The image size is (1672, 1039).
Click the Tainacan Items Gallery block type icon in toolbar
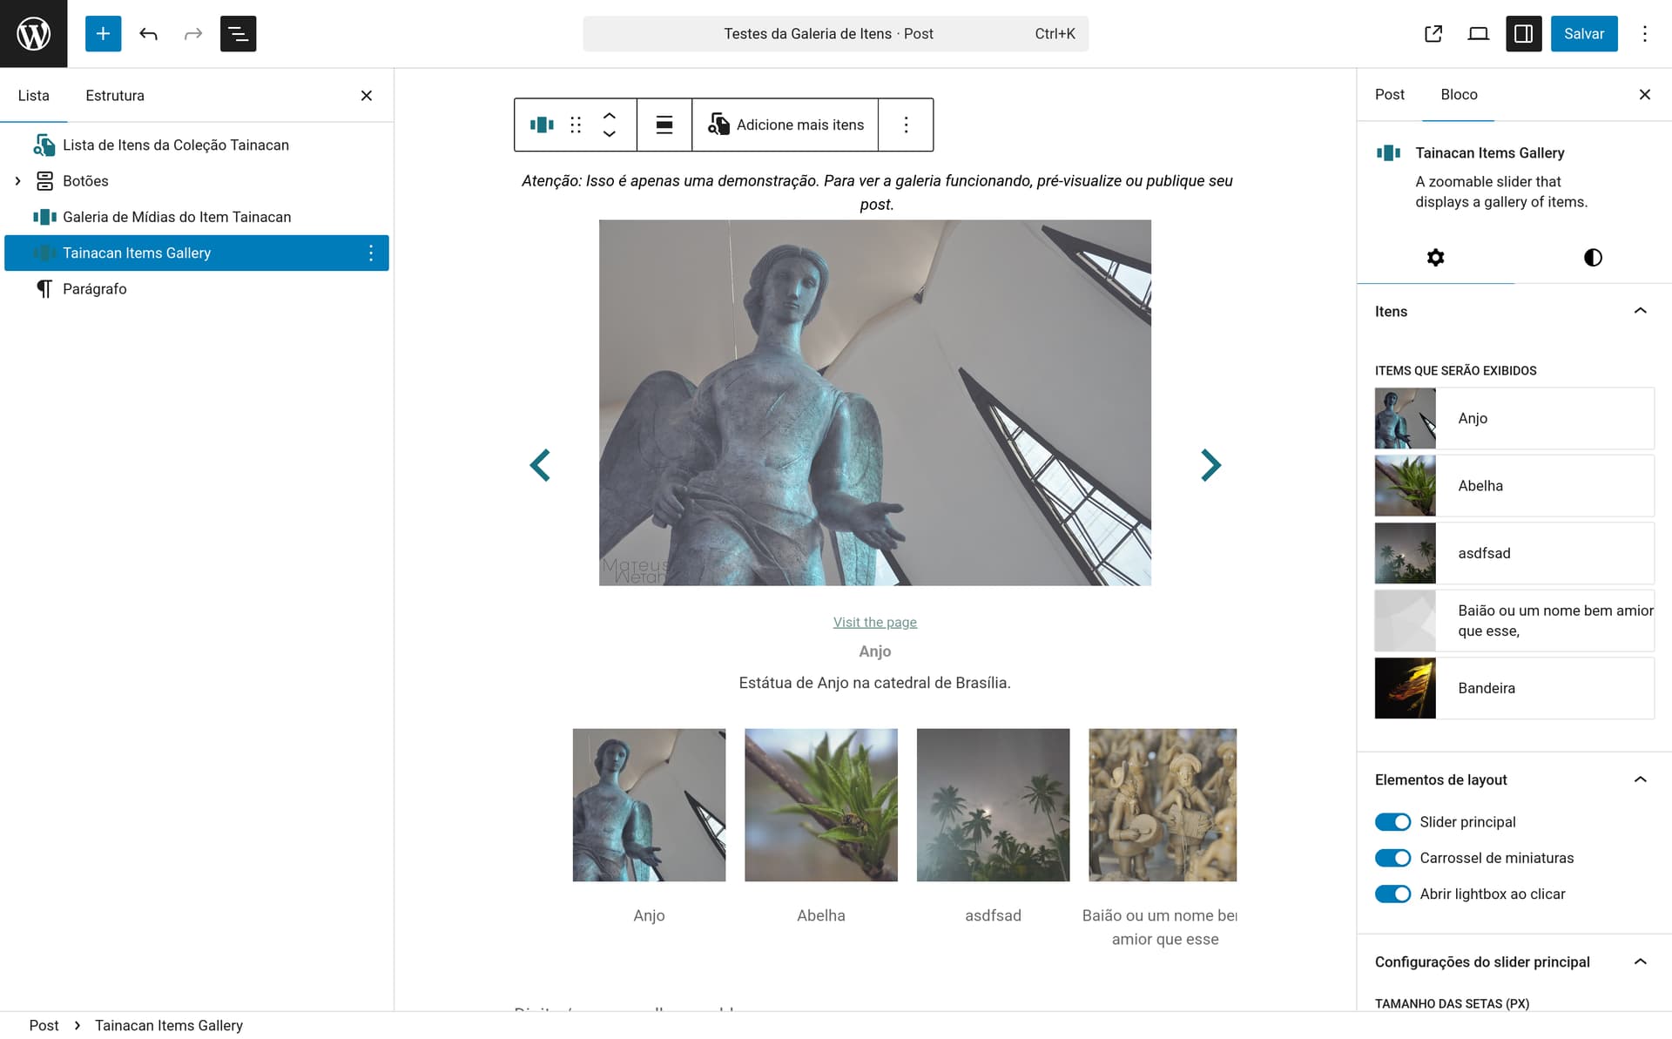point(542,125)
